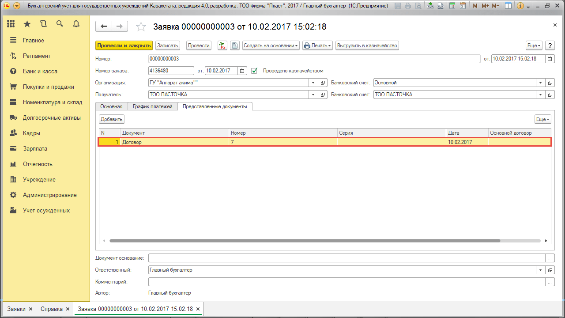Click 'Провести и закрыть' button
This screenshot has height=318, width=565.
coord(124,45)
